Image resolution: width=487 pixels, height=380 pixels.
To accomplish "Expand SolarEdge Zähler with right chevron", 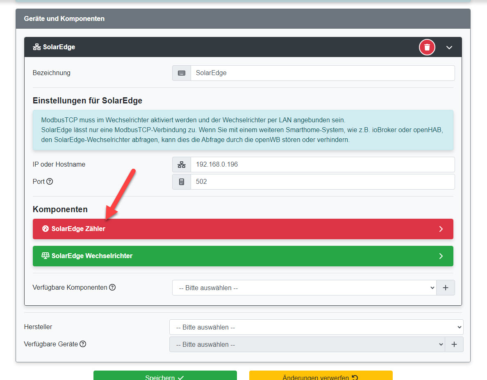I will click(441, 229).
